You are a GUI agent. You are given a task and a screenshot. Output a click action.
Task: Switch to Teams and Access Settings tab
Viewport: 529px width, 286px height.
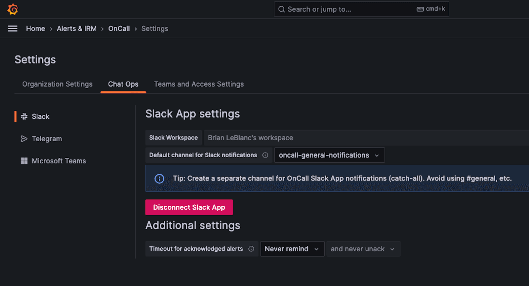coord(199,84)
